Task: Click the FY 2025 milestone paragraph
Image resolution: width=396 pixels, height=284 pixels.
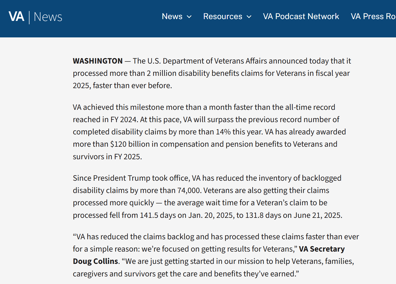Action: 209,132
